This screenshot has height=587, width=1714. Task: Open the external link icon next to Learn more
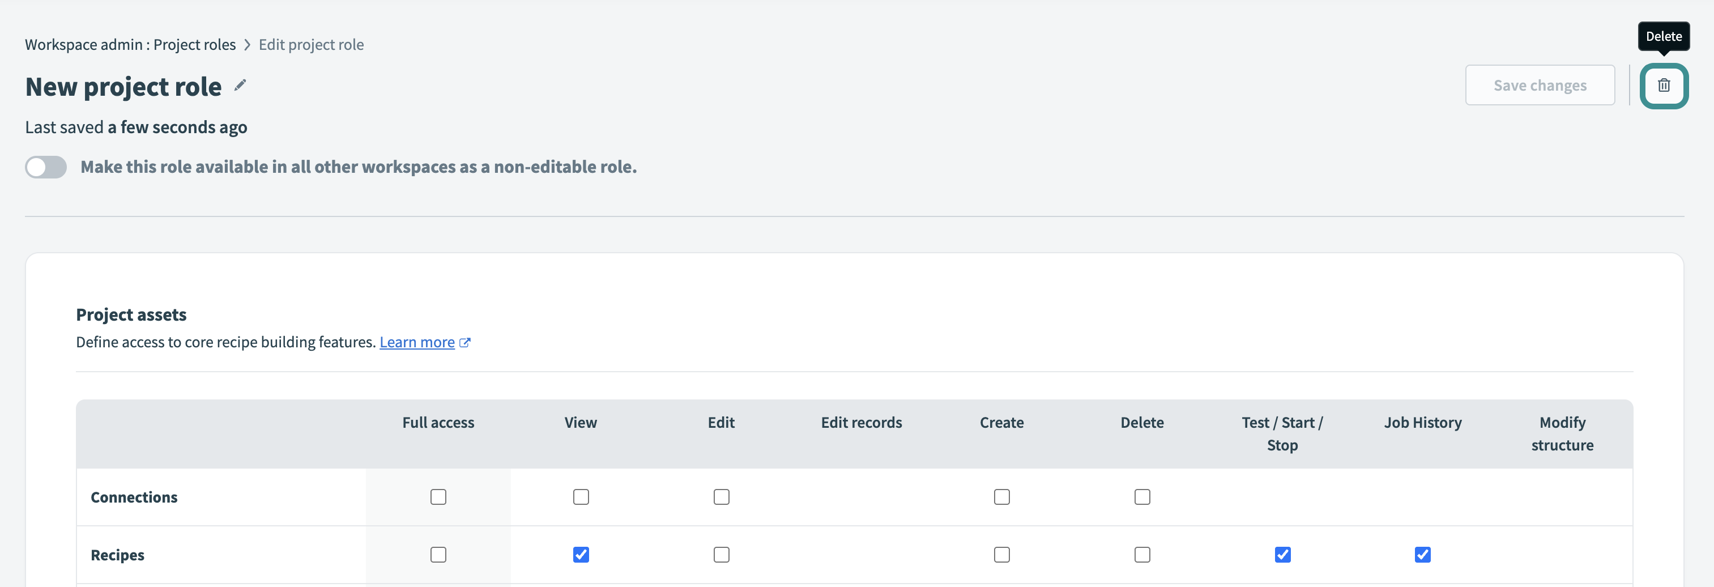click(x=465, y=342)
